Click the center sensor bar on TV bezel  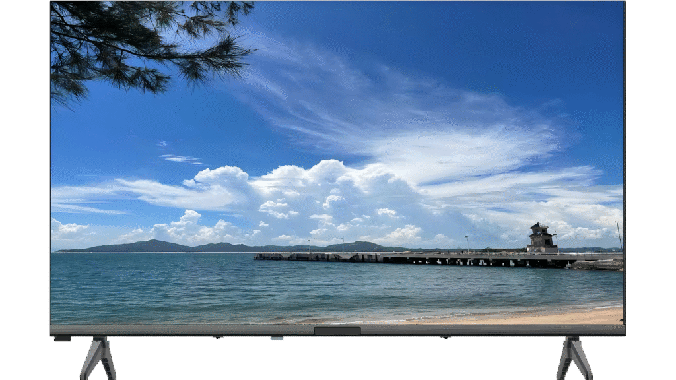pyautogui.click(x=337, y=331)
